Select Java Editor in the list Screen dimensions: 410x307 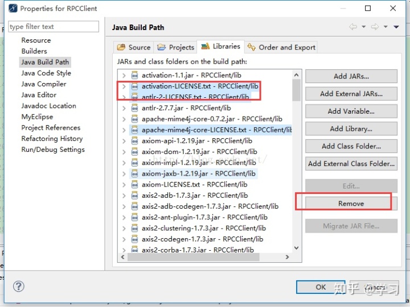(x=39, y=95)
